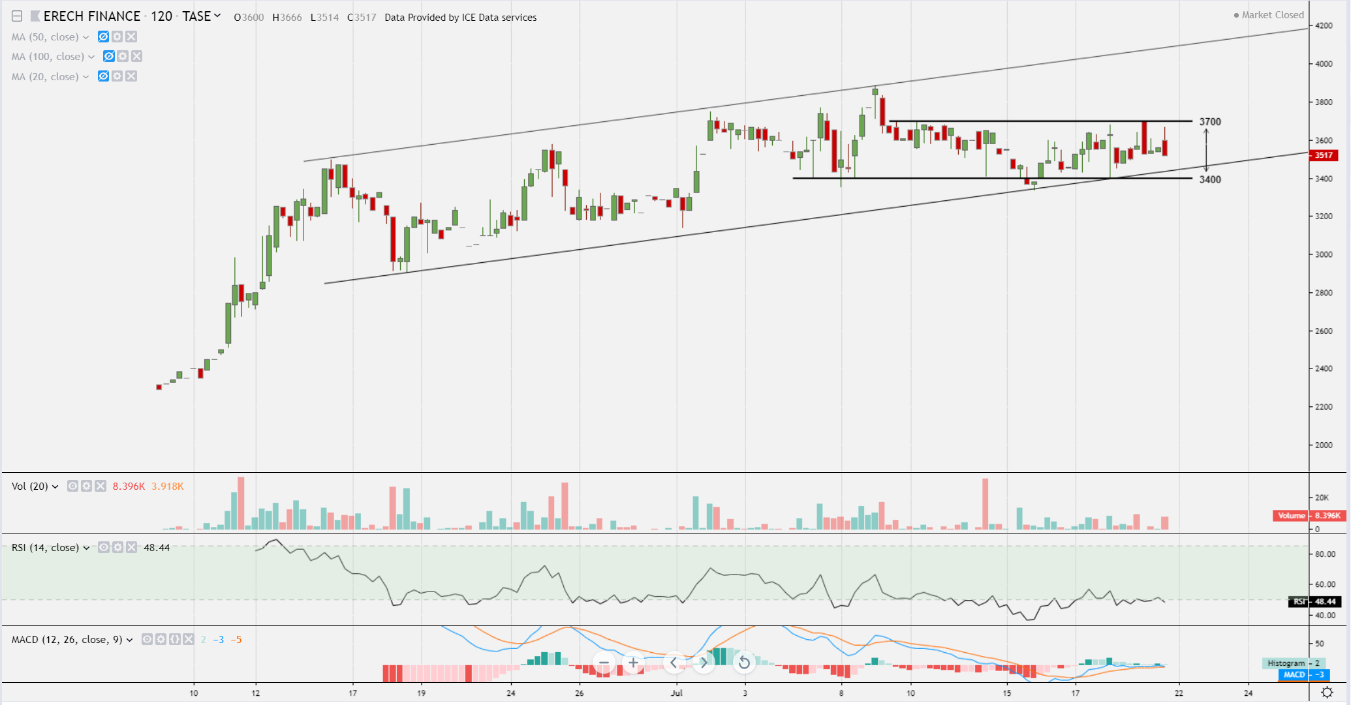Expand the MACD (12, 26, close, 9) dropdown
Image resolution: width=1351 pixels, height=705 pixels.
click(x=129, y=640)
